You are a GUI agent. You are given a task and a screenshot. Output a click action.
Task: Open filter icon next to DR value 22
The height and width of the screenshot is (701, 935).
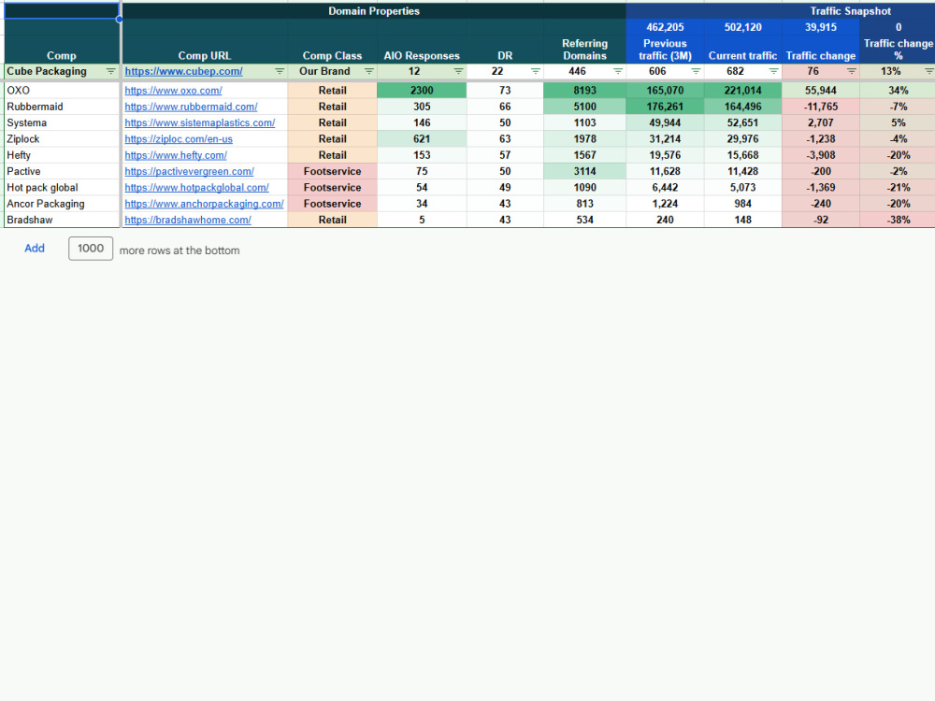[536, 72]
